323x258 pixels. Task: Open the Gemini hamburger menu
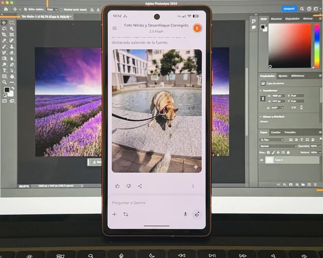click(115, 28)
